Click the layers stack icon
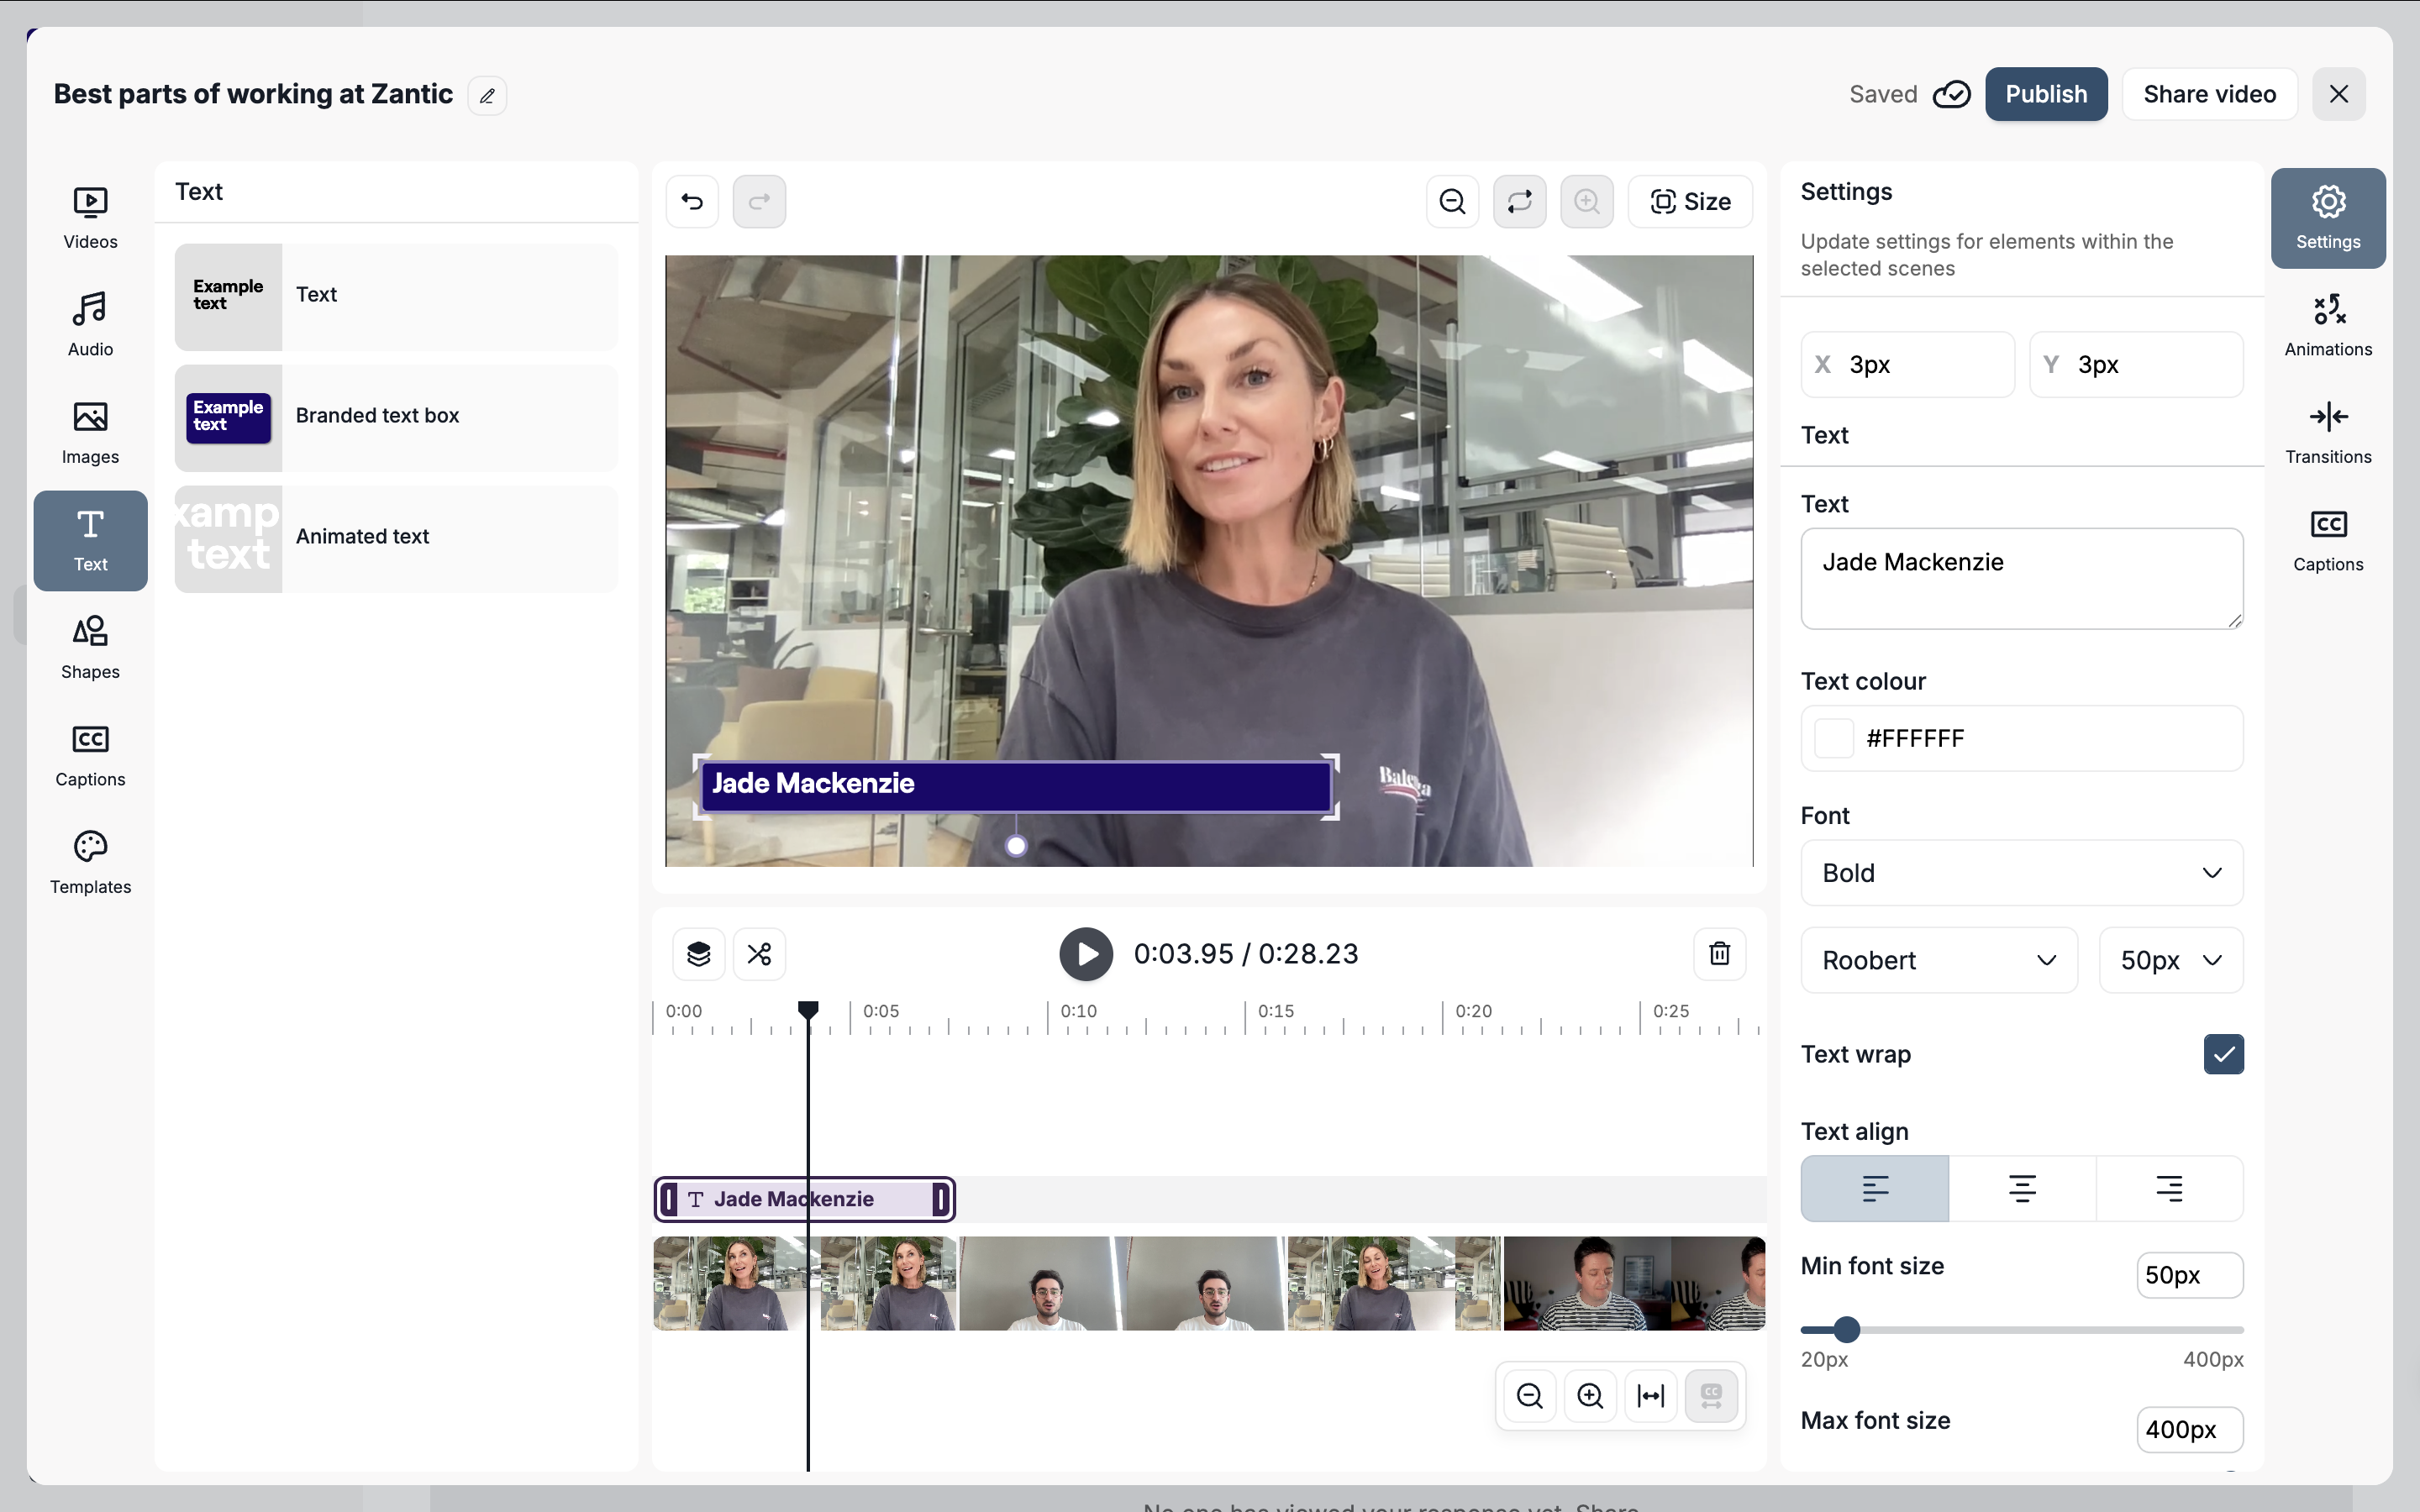This screenshot has width=2420, height=1512. [699, 954]
